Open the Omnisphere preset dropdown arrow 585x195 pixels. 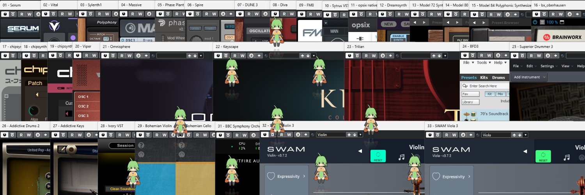click(x=200, y=56)
